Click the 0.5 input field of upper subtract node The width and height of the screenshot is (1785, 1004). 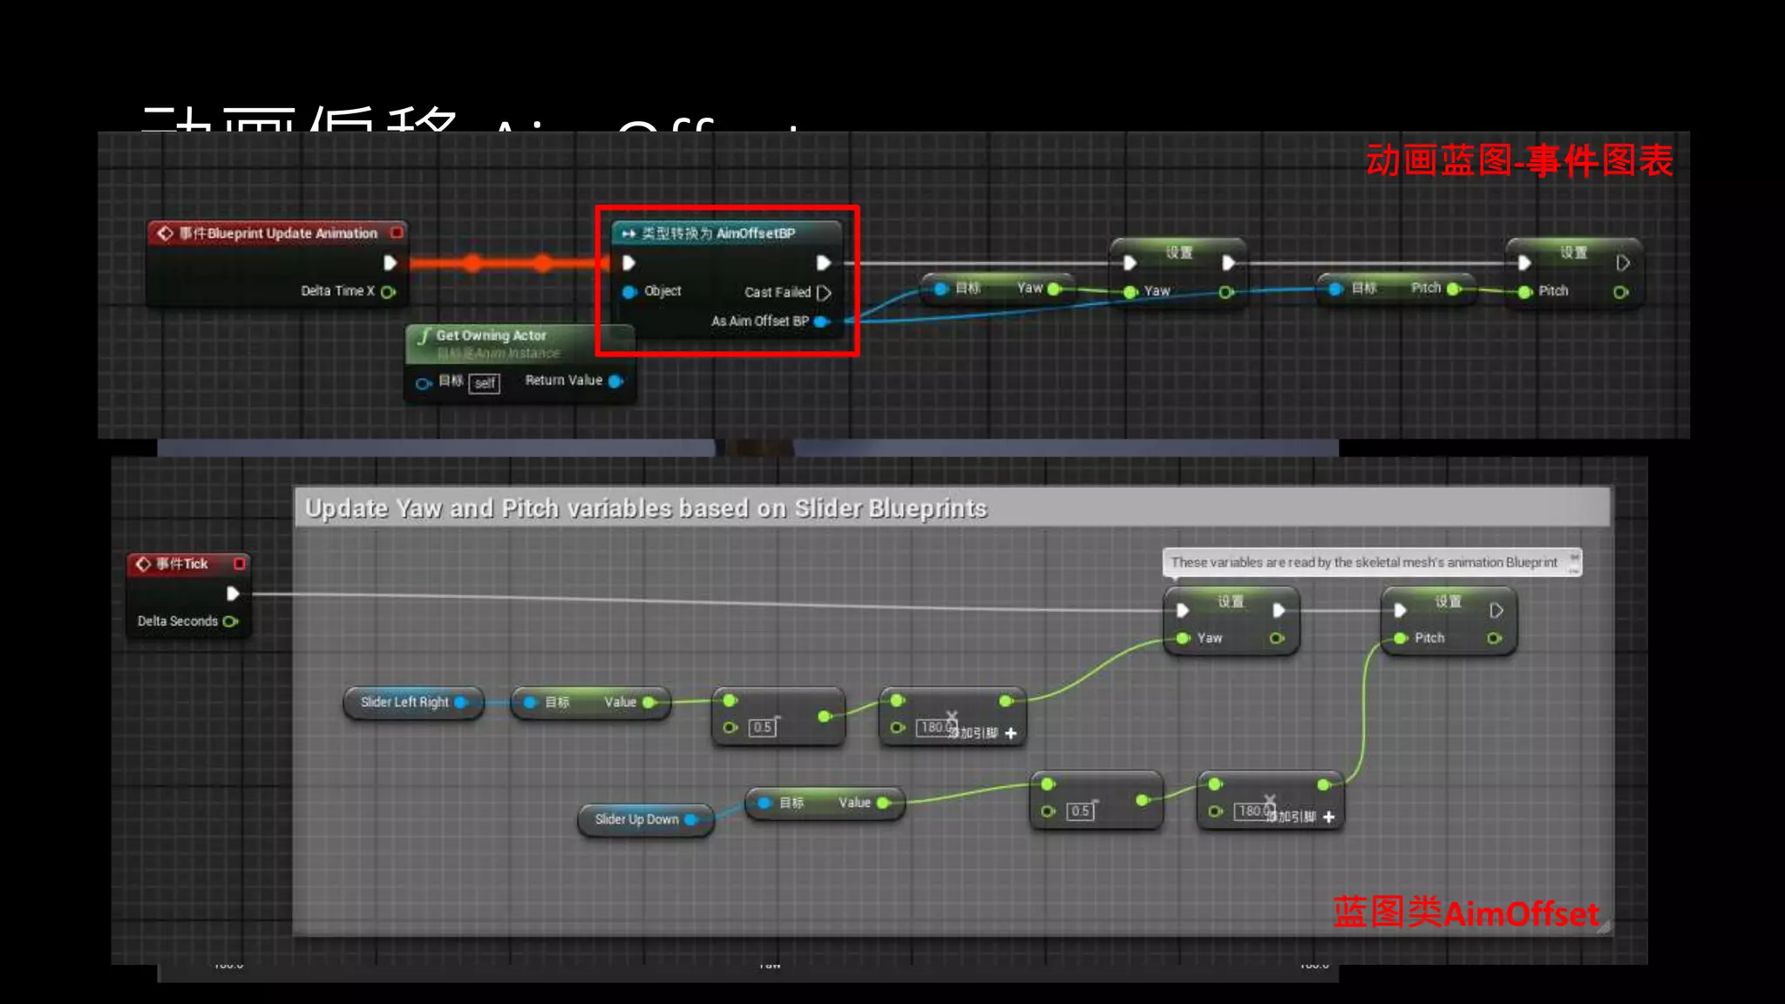(x=763, y=728)
